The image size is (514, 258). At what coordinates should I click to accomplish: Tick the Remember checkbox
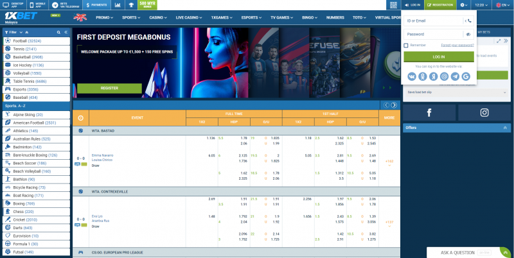tap(406, 45)
